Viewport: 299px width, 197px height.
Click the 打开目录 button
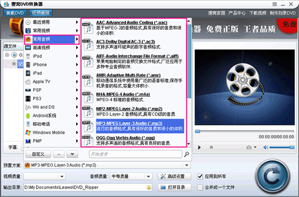click(x=174, y=188)
